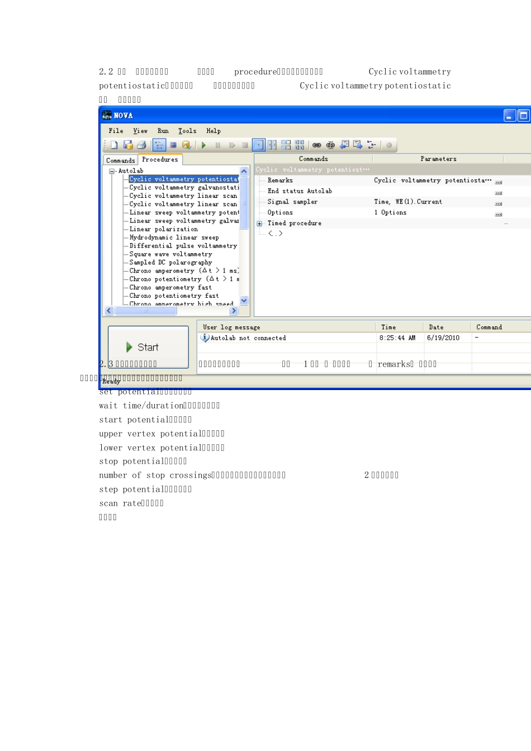Select Sampled DC polarography procedure
The height and width of the screenshot is (751, 531).
tap(171, 263)
